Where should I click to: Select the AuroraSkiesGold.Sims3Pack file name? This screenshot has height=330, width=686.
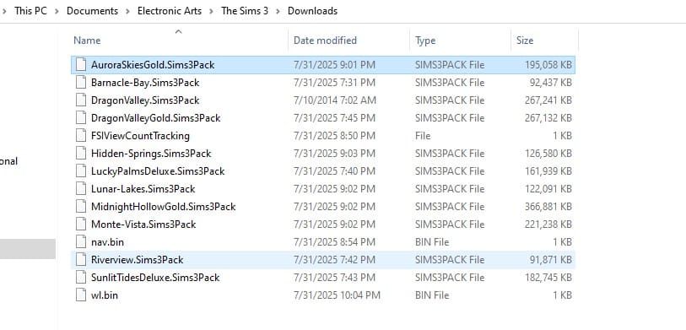pos(153,65)
